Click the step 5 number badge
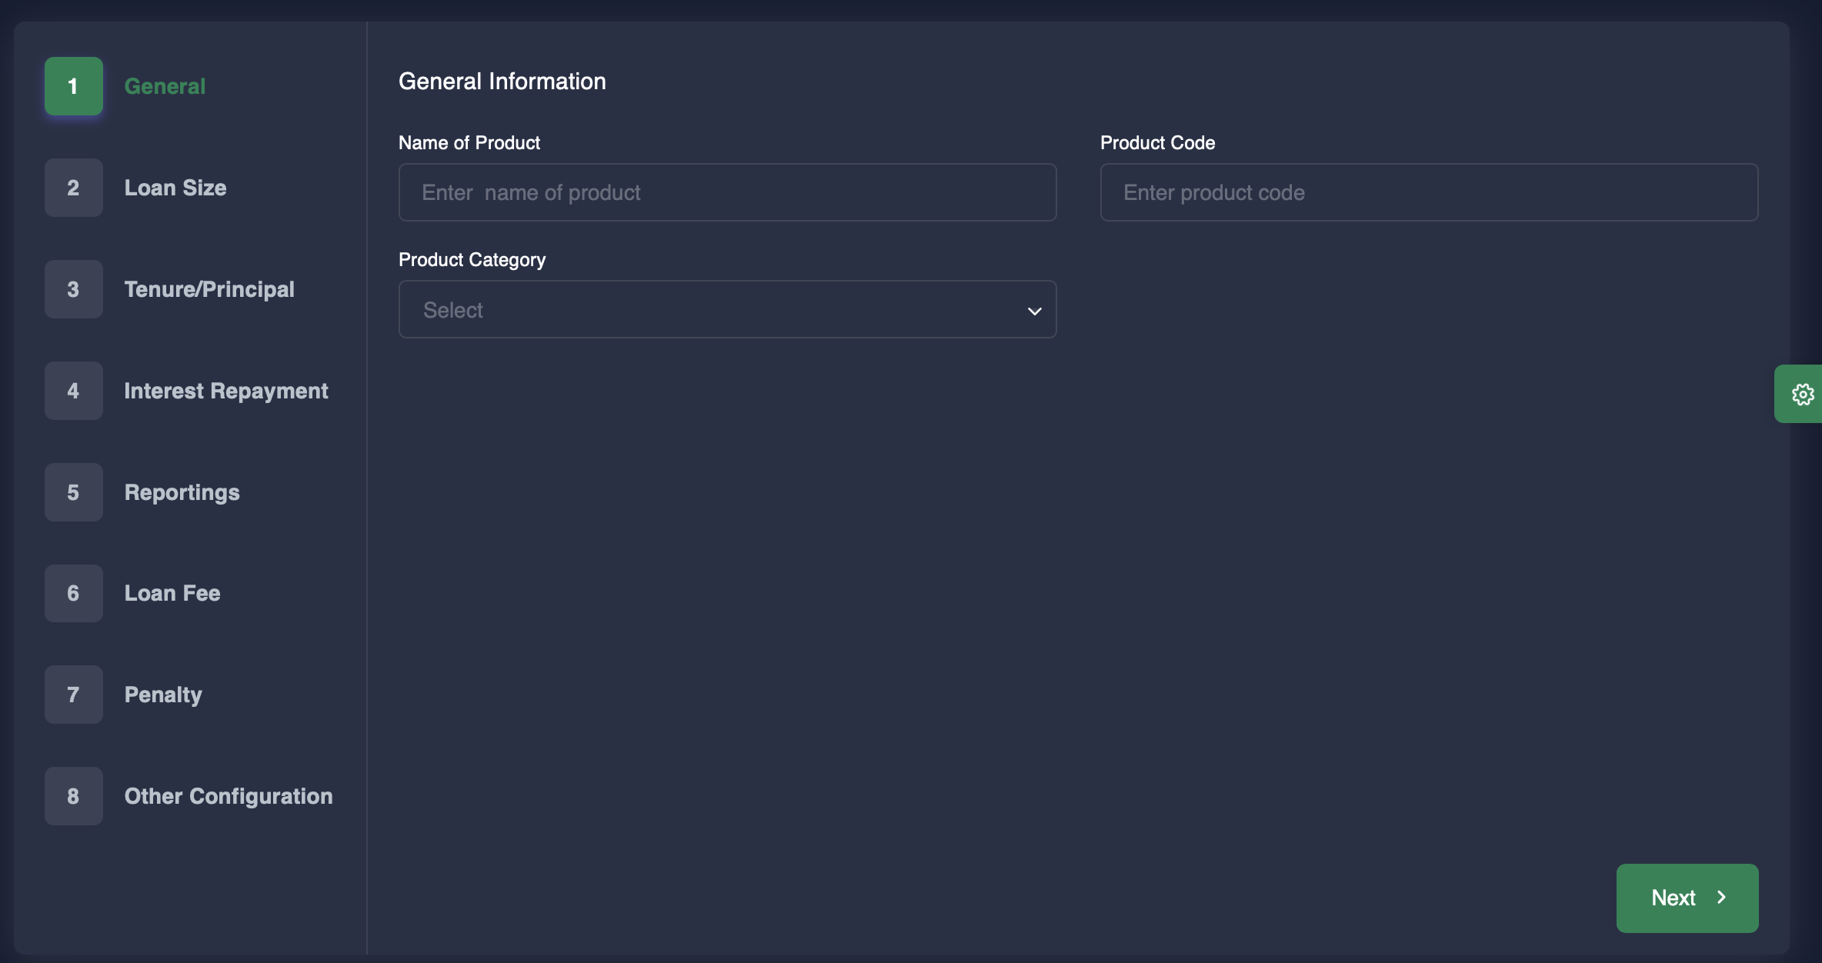Screen dimensions: 1822x963 click(73, 492)
